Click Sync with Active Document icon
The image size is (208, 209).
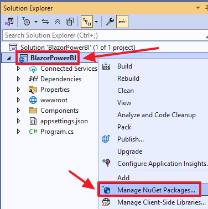pos(45,22)
